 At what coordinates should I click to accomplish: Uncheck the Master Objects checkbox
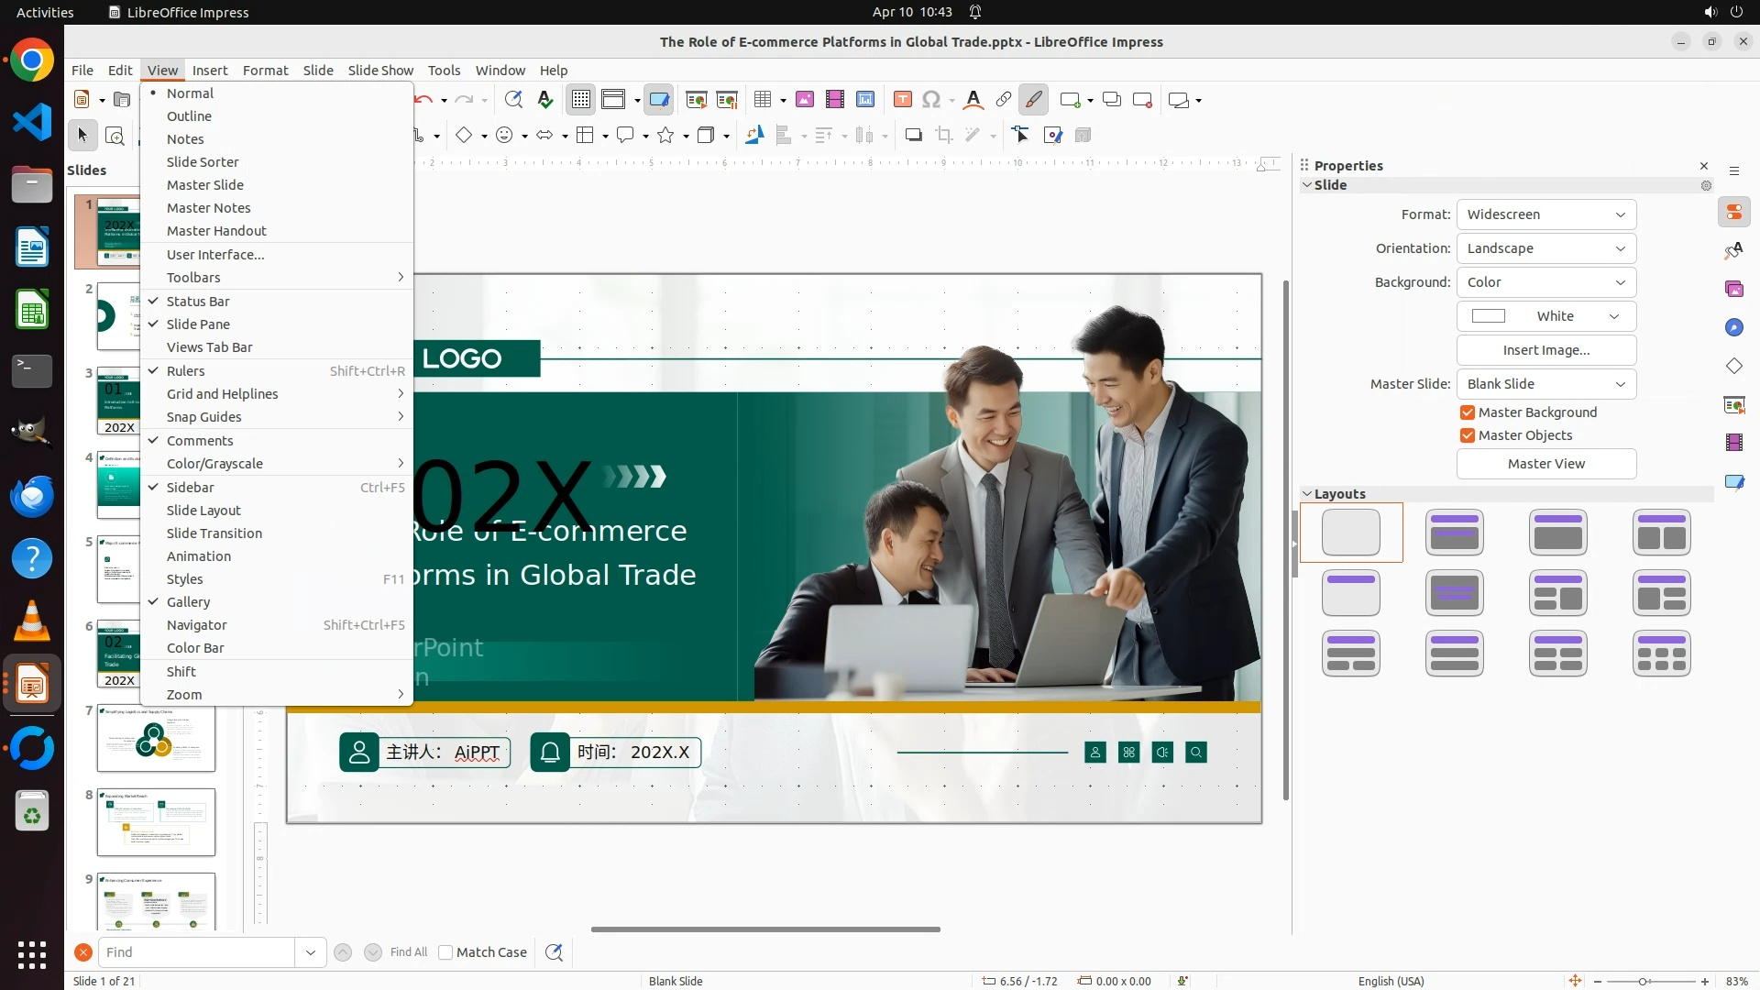click(x=1468, y=435)
